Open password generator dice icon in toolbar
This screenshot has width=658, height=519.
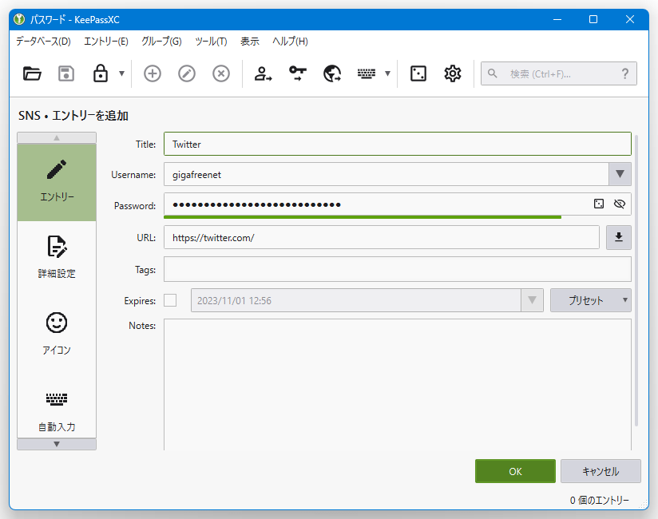[418, 73]
